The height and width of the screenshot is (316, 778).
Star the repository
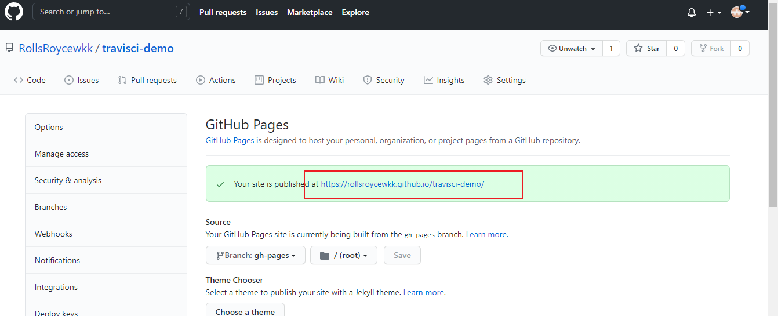click(646, 49)
